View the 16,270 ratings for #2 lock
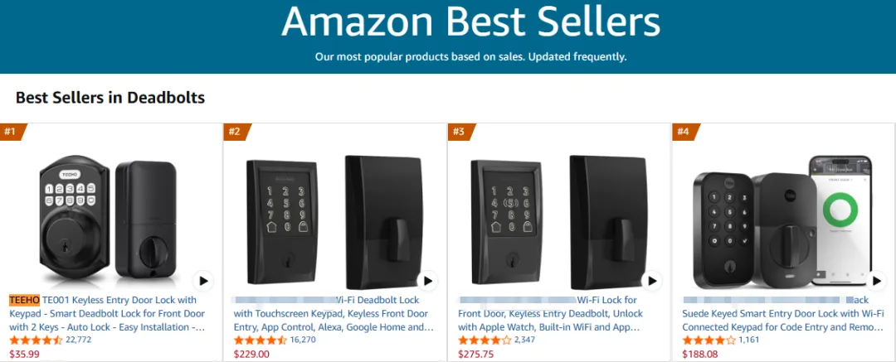896x362 pixels. pos(304,340)
